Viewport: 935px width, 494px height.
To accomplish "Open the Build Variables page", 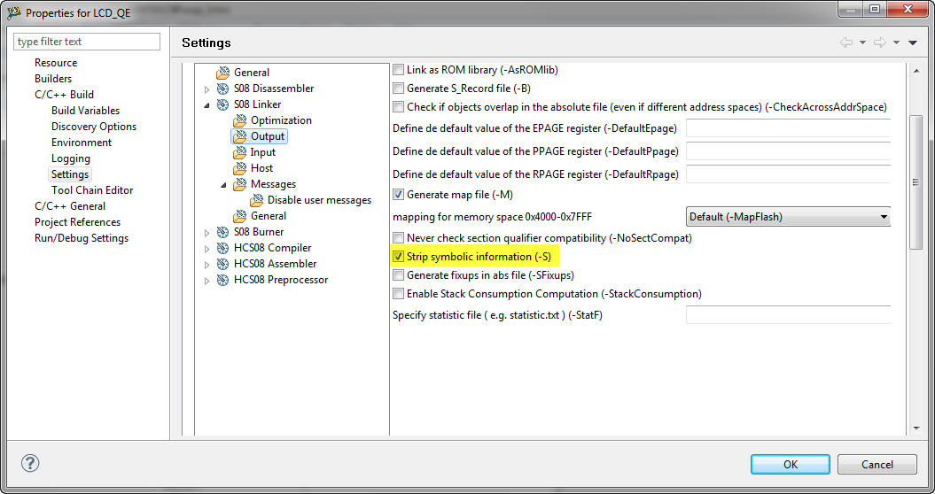I will coord(85,111).
